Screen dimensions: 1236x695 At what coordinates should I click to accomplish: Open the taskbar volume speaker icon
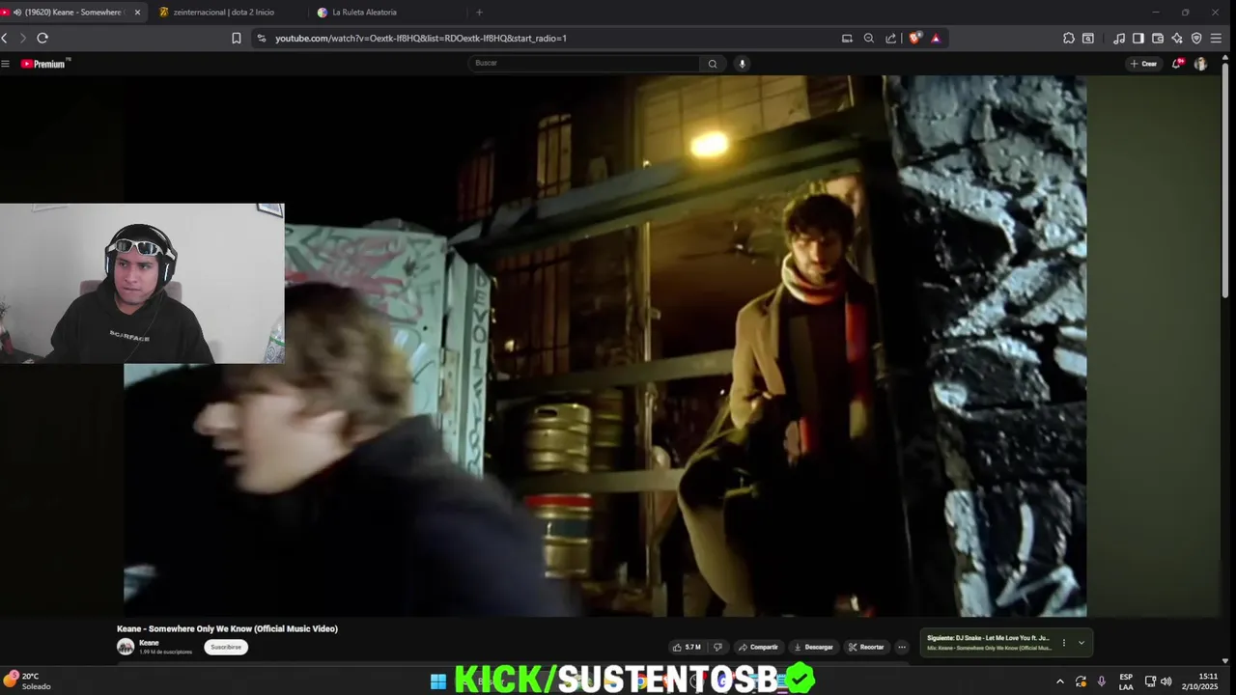click(1166, 681)
